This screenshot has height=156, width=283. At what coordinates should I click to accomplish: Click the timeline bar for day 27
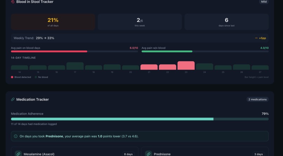point(260,68)
